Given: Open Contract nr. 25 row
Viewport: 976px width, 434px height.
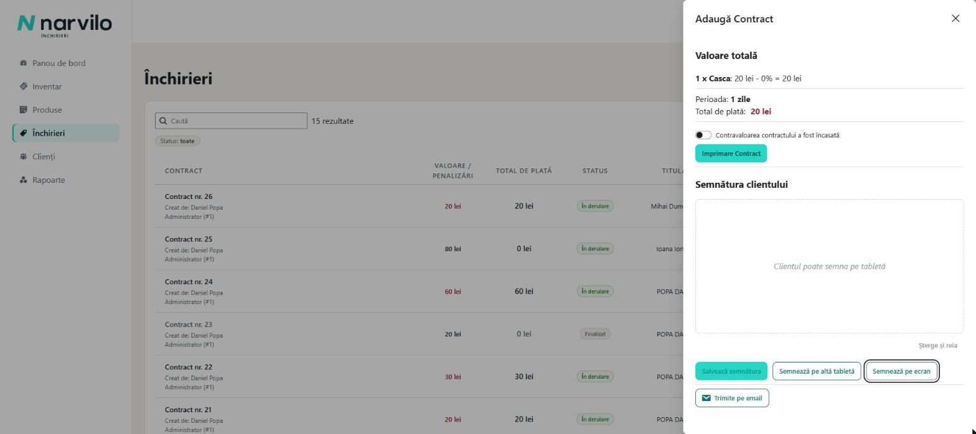Looking at the screenshot, I should click(419, 249).
